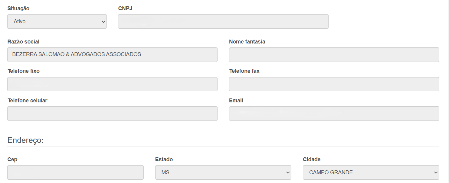Change state from MS using its dropdown arrow
449x183 pixels.
click(288, 172)
